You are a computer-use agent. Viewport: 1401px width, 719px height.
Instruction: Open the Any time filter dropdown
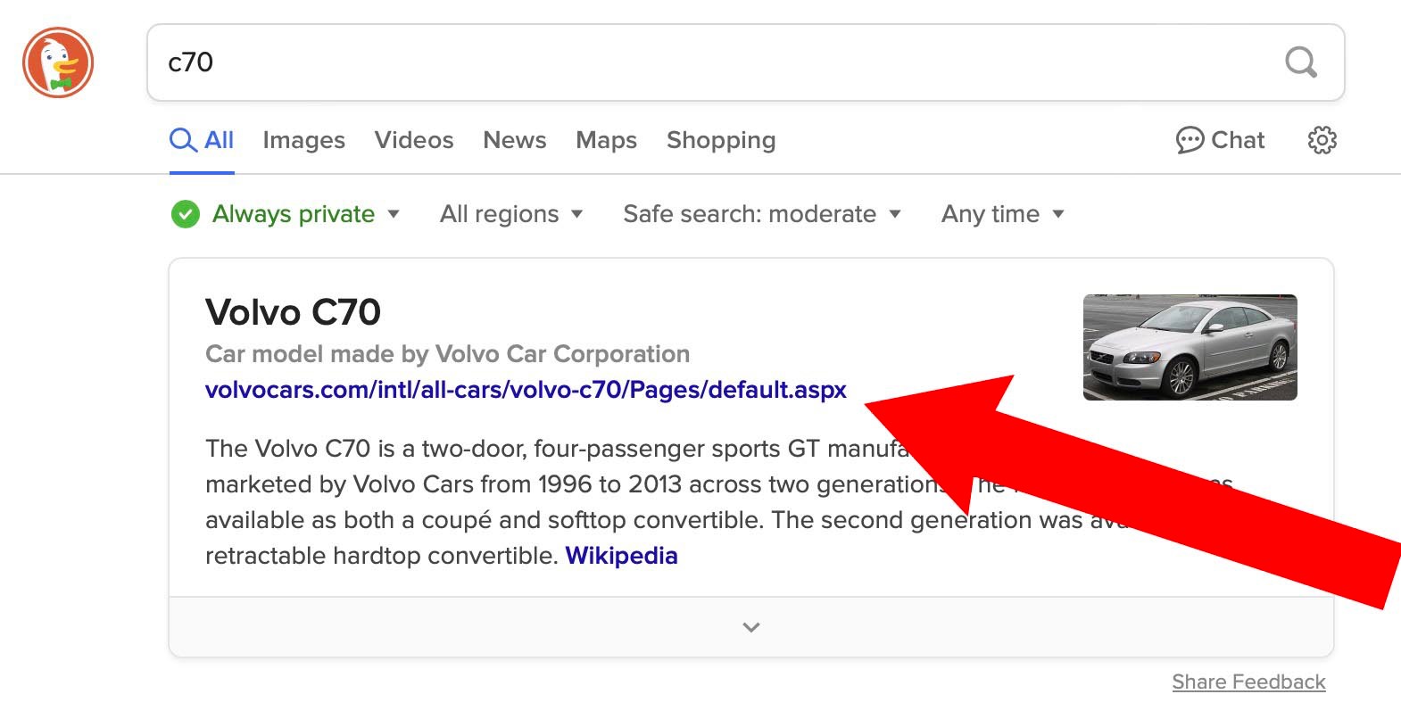pos(1002,214)
